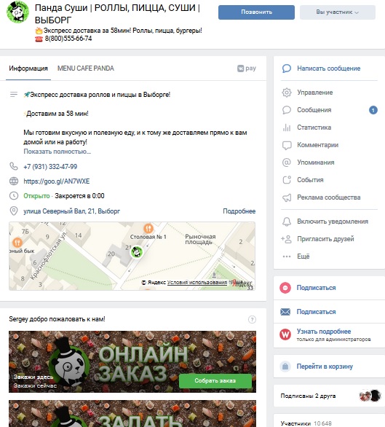Click the events icon beside События
The image size is (385, 427).
[287, 180]
